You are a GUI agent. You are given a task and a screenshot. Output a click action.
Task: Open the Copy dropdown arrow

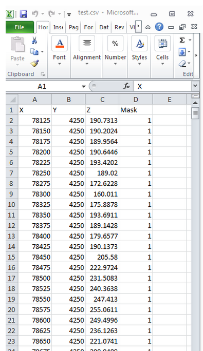(42, 52)
